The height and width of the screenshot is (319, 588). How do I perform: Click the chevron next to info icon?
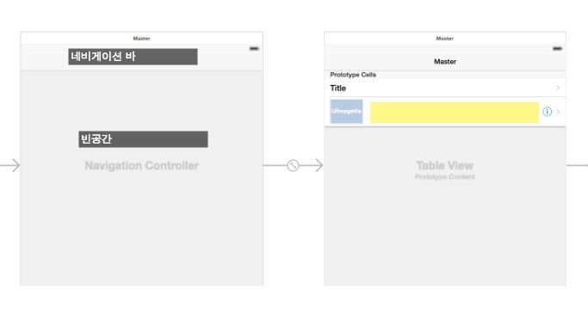559,112
